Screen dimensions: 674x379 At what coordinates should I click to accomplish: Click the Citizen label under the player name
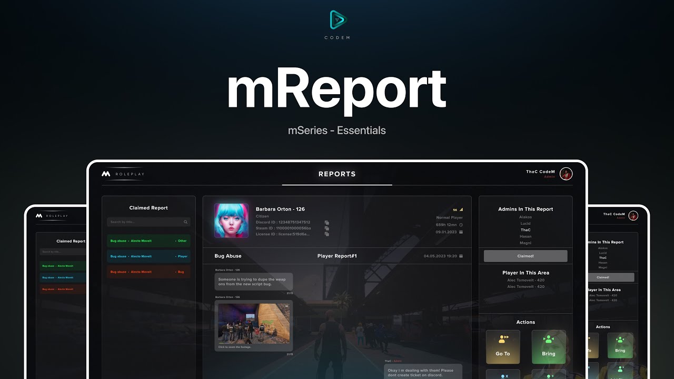(263, 216)
